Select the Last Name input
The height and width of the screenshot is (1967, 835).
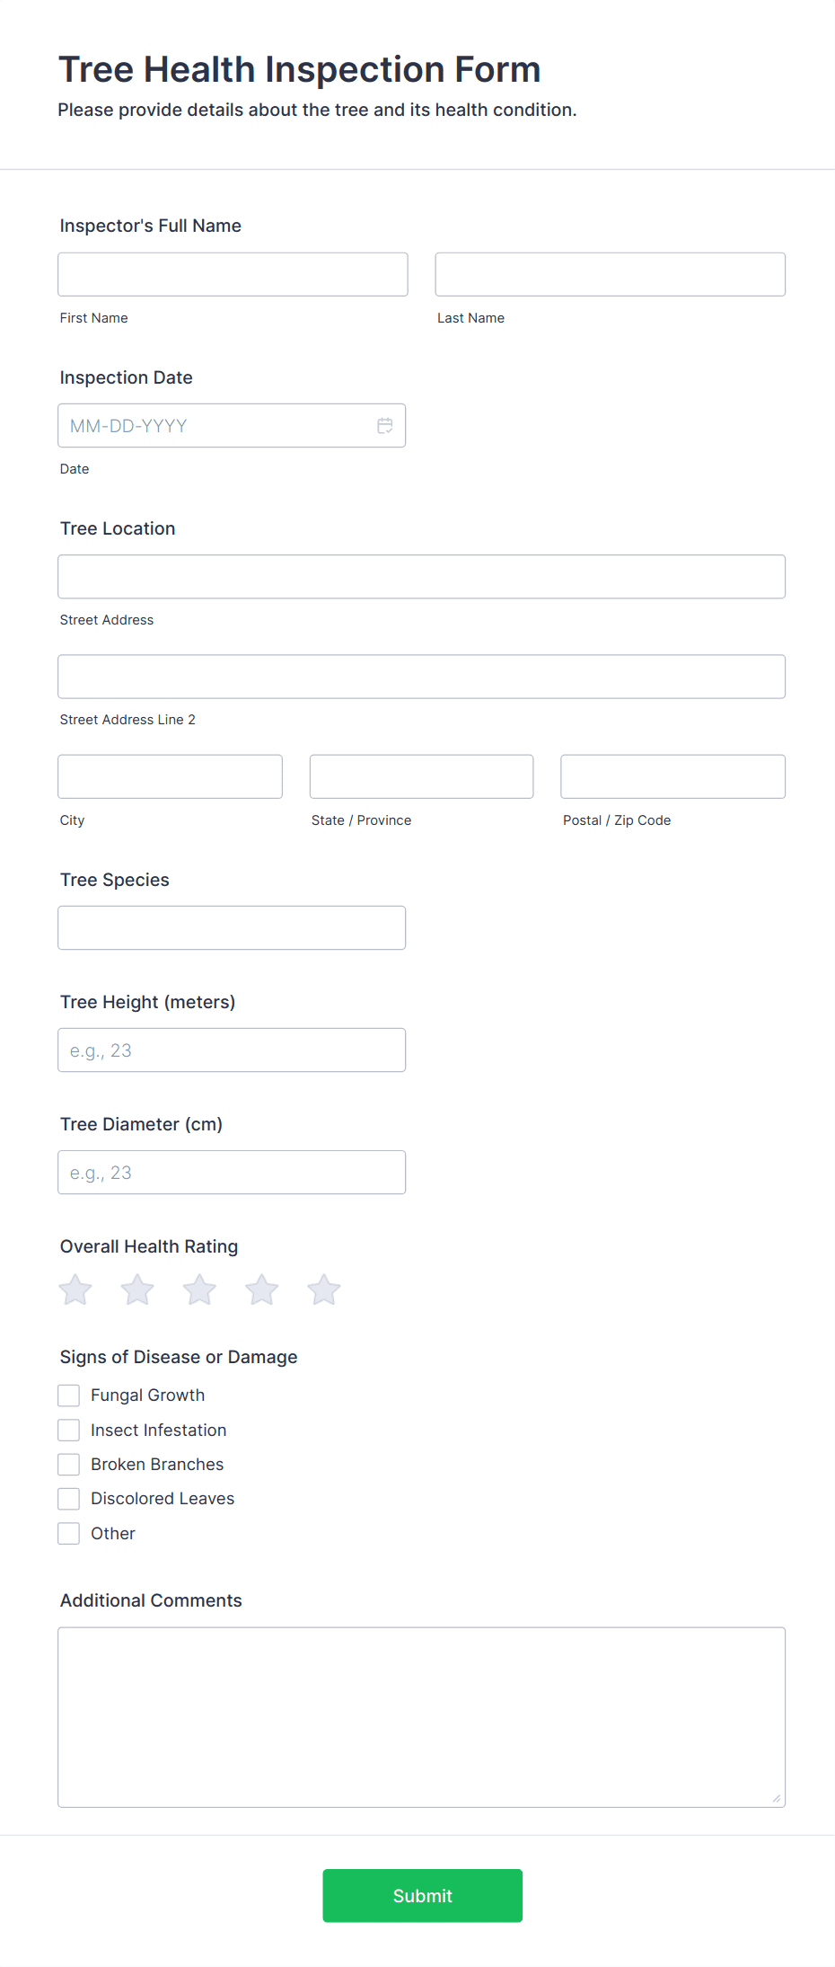(609, 274)
